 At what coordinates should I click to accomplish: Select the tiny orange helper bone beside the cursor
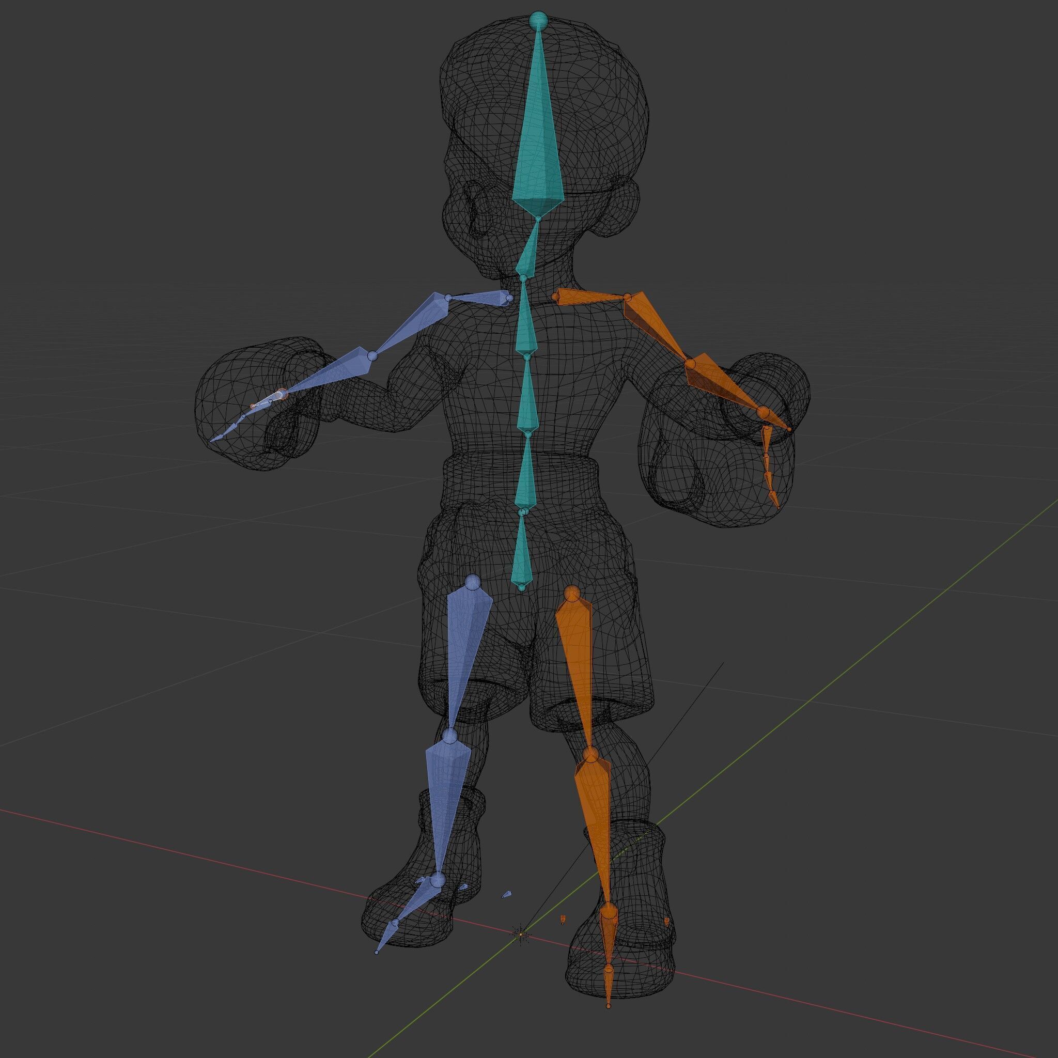(x=563, y=920)
